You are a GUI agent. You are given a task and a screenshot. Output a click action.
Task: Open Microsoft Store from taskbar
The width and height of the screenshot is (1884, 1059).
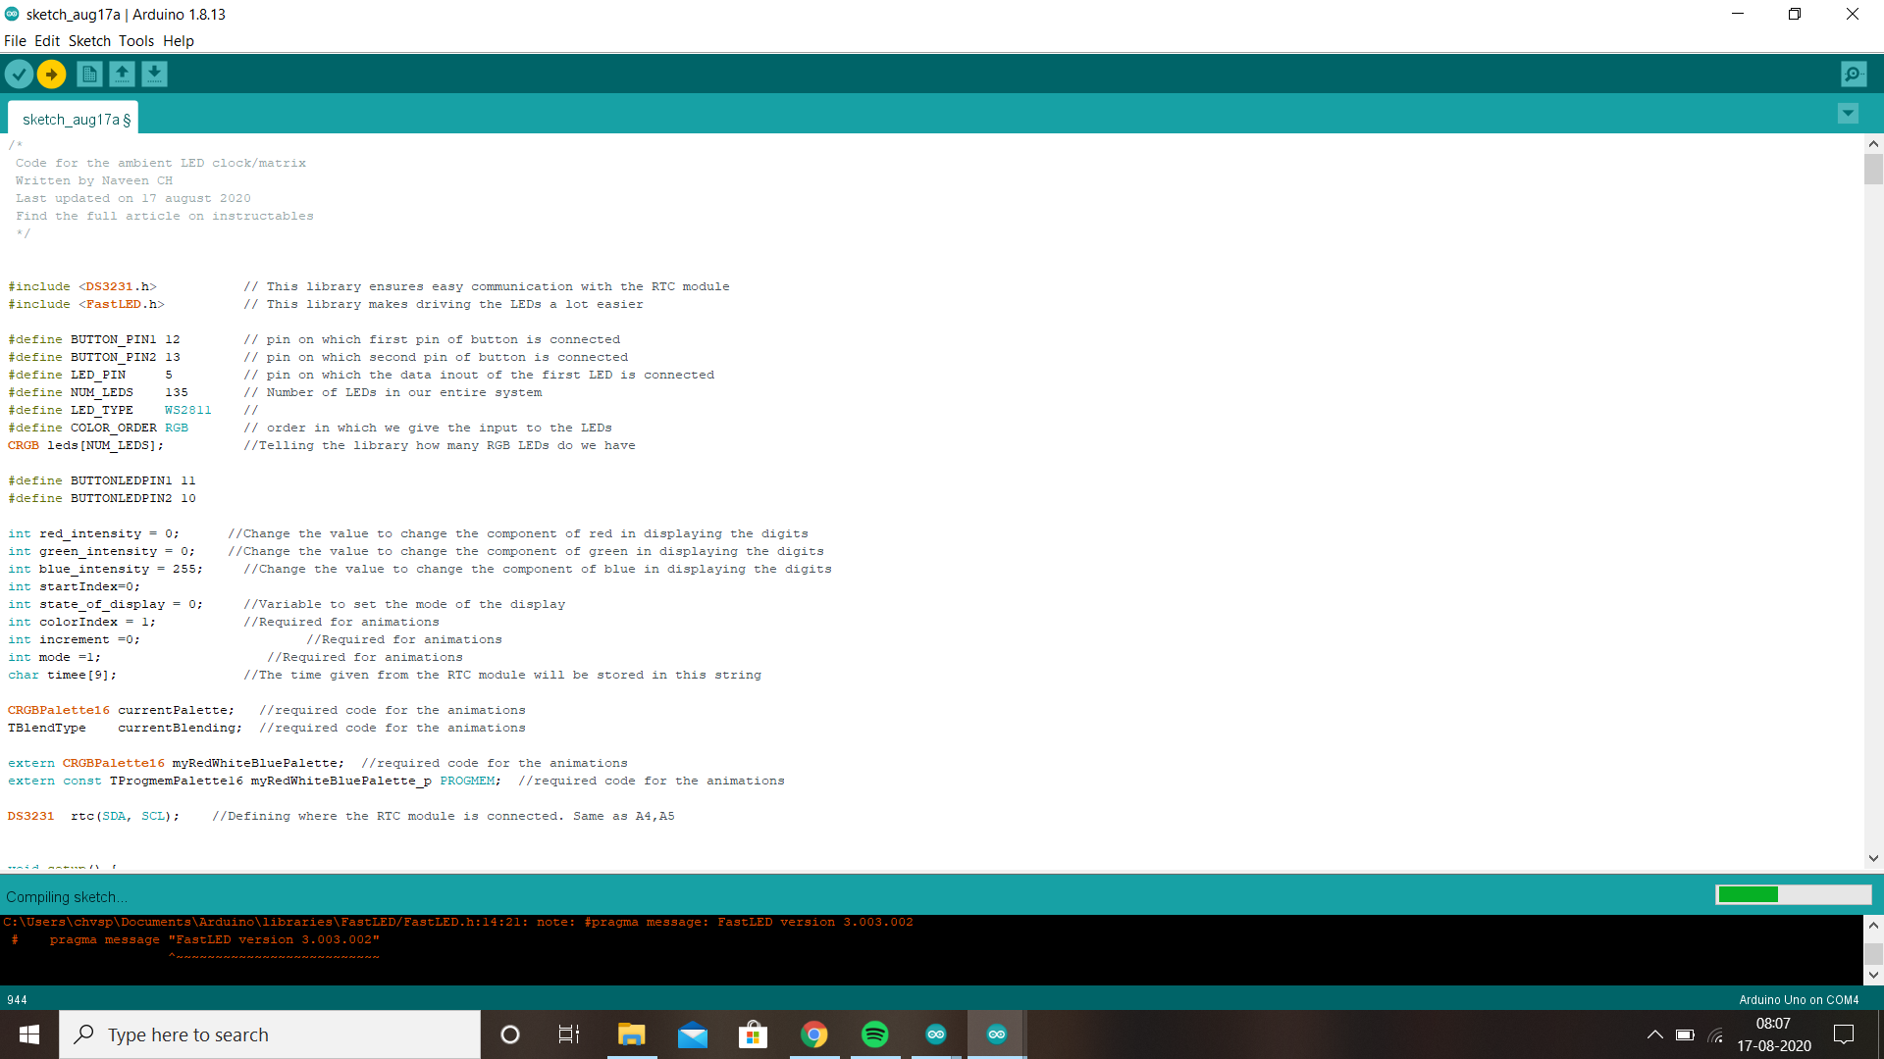click(x=753, y=1034)
